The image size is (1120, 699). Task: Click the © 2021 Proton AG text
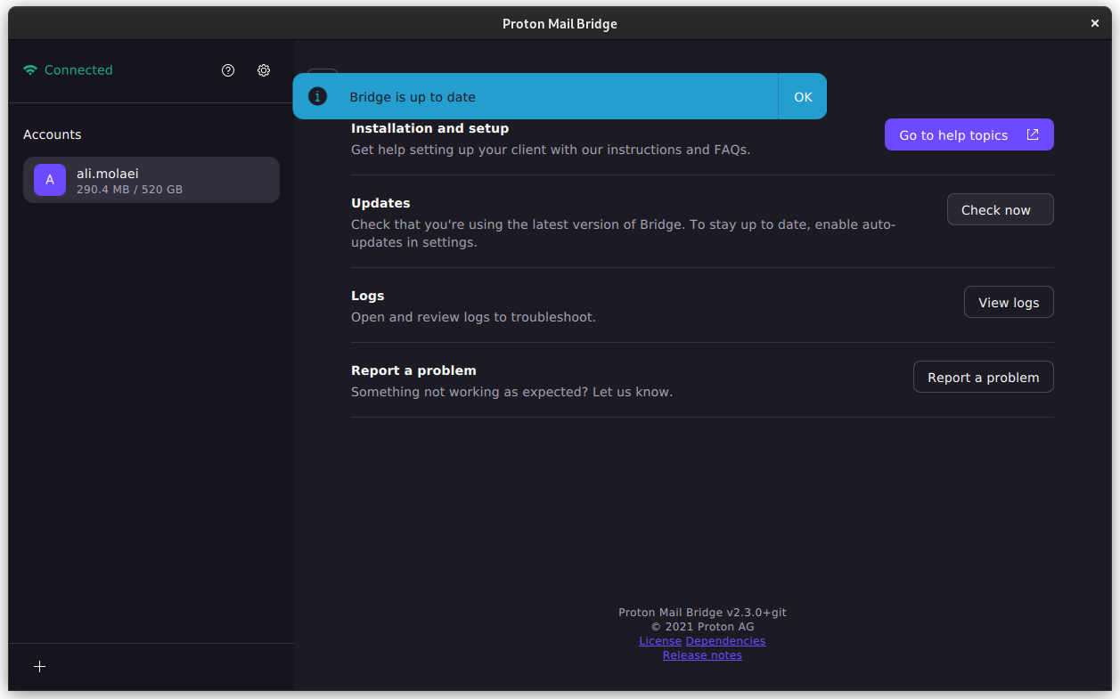702,627
